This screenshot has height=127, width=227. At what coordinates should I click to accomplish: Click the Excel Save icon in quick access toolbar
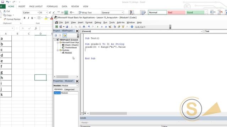[x=2, y=2]
